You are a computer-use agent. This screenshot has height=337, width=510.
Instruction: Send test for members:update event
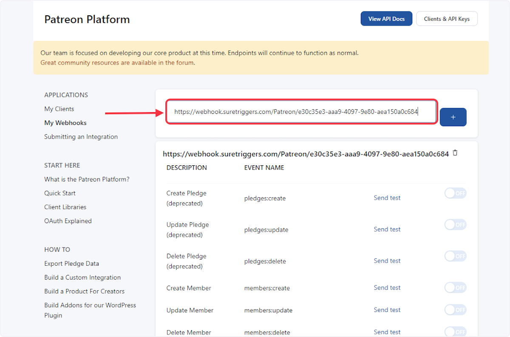(x=387, y=310)
